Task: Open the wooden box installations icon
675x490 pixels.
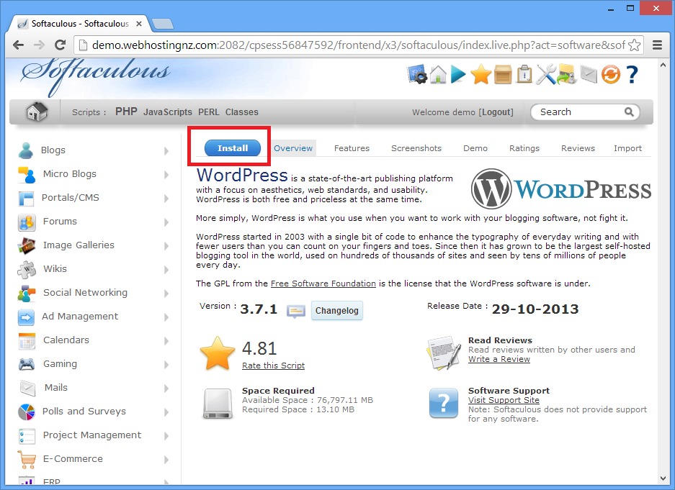Action: point(503,74)
